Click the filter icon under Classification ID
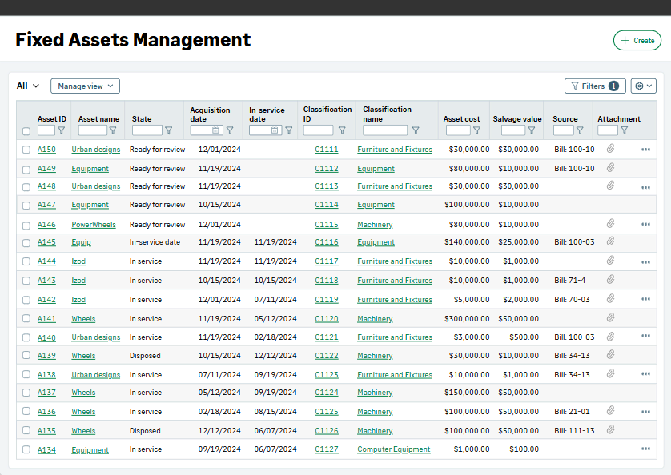The width and height of the screenshot is (671, 475). (x=342, y=130)
